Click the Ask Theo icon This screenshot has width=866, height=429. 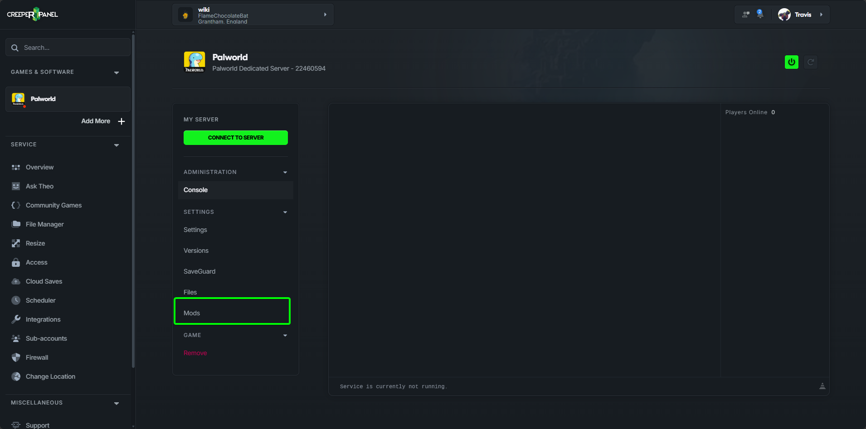click(16, 186)
